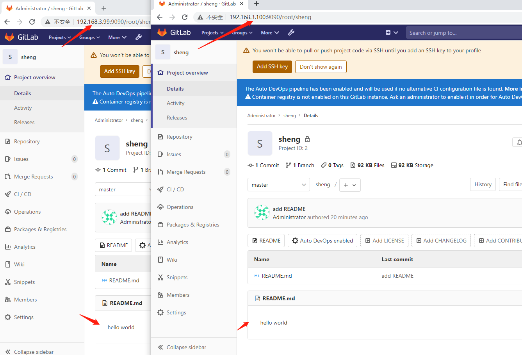522x355 pixels.
Task: Expand Groups dropdown in back window navbar
Action: 89,37
